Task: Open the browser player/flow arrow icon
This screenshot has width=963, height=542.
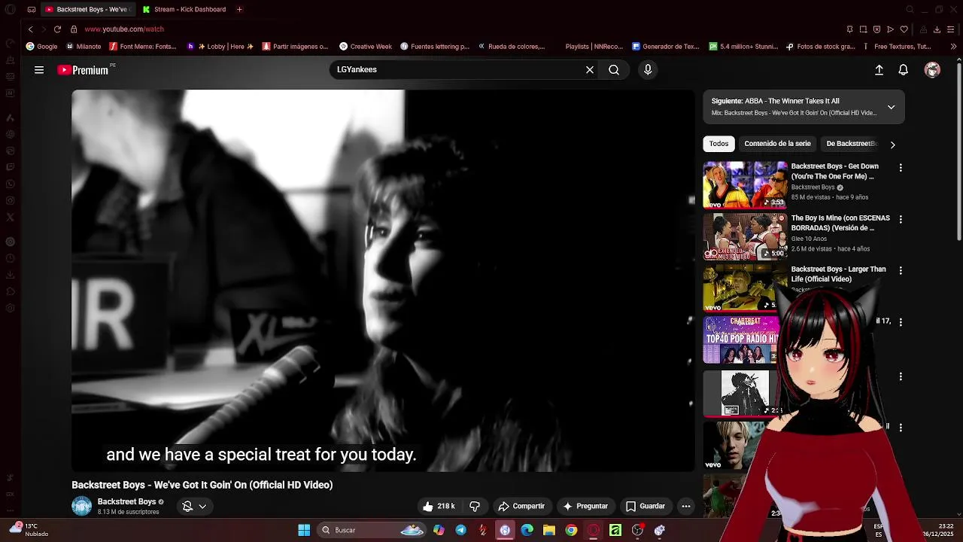Action: (890, 29)
